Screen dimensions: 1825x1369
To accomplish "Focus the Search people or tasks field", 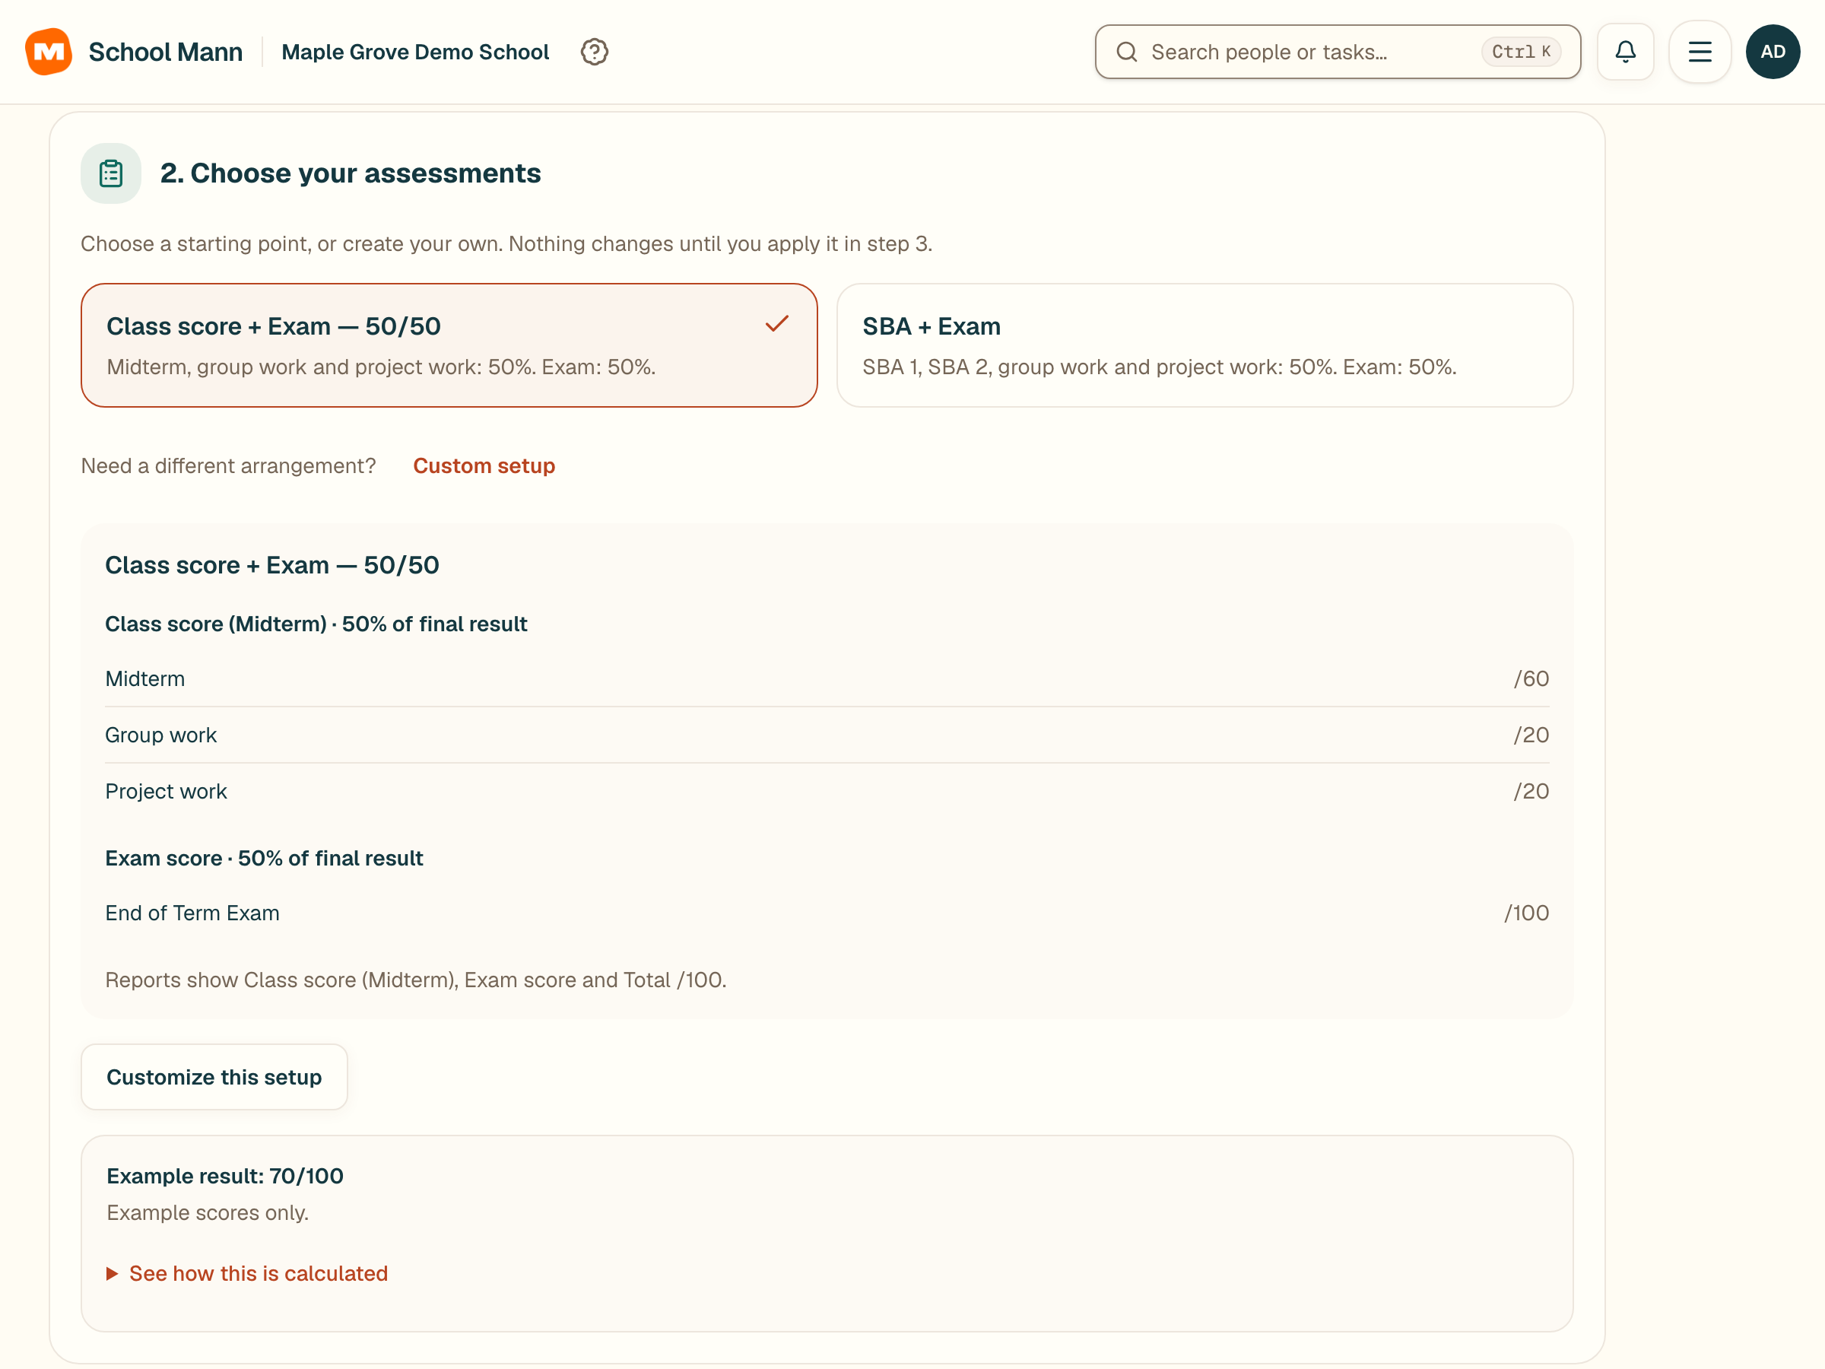I will 1338,52.
